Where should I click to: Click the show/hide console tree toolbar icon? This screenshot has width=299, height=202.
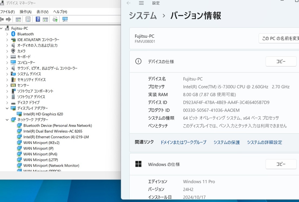(x=18, y=19)
